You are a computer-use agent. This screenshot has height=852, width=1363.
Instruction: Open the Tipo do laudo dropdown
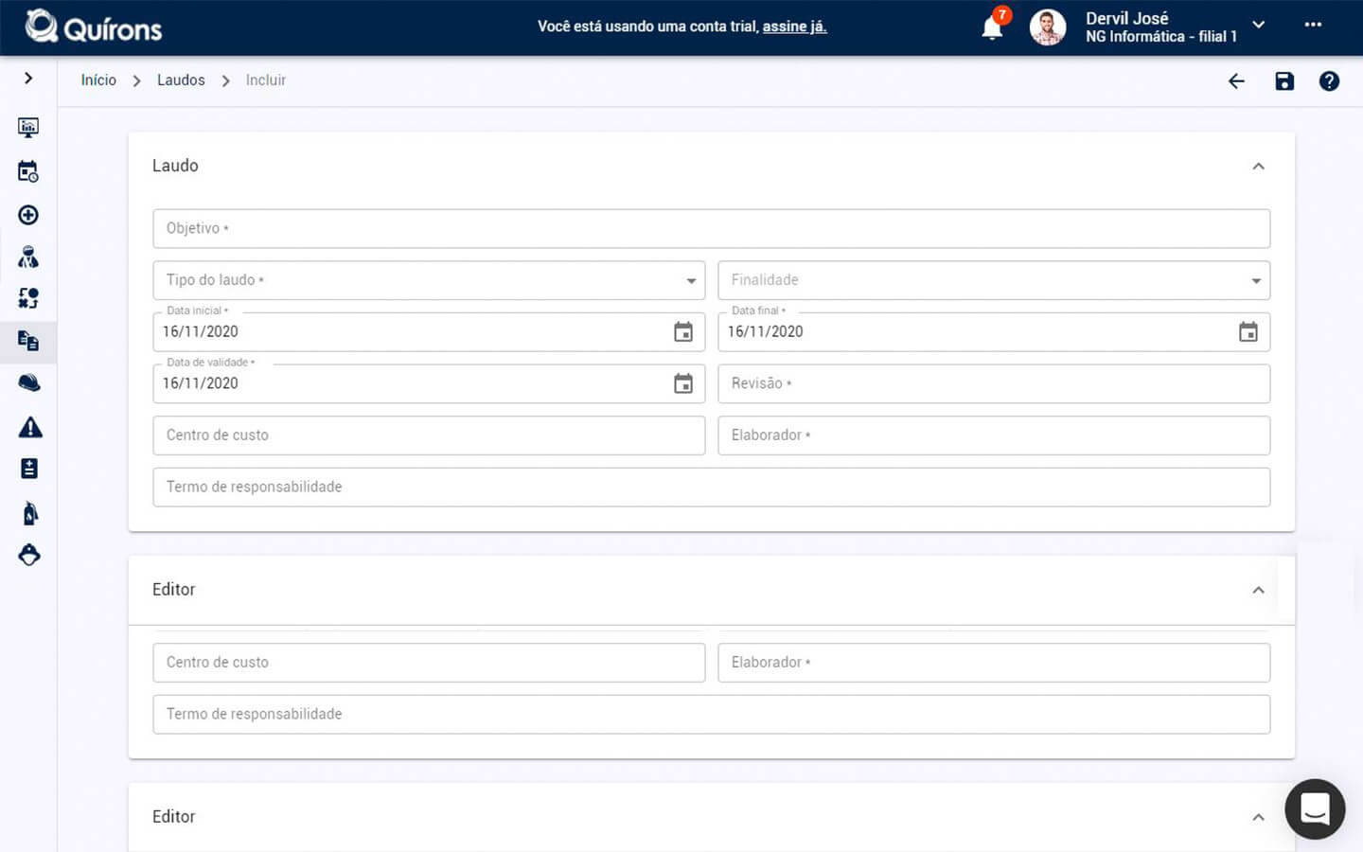pyautogui.click(x=429, y=280)
